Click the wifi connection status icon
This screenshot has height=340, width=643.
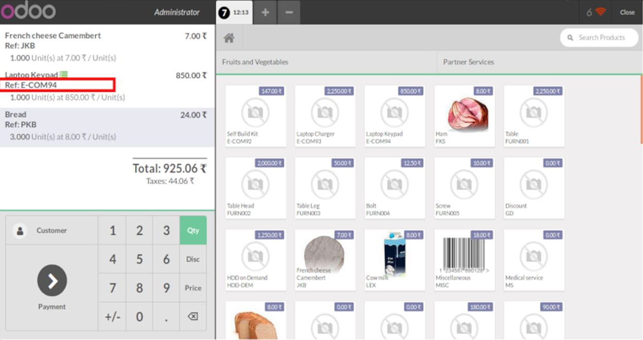[x=600, y=12]
